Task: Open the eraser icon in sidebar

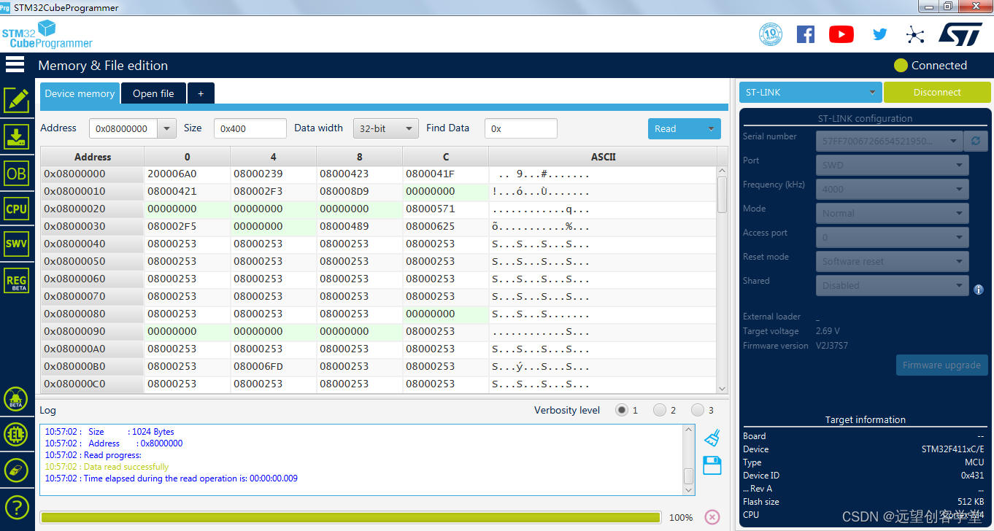Action: tap(16, 470)
